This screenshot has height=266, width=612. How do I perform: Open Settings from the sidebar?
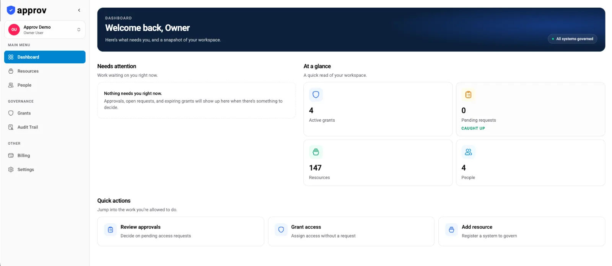(x=45, y=170)
